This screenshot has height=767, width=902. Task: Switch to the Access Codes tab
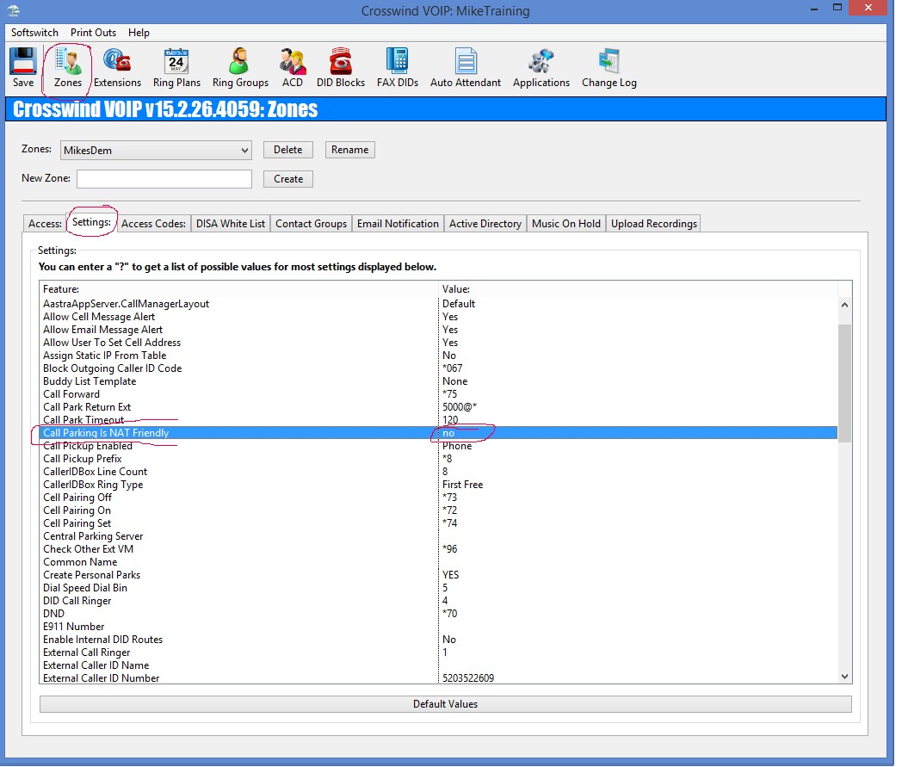pos(153,224)
